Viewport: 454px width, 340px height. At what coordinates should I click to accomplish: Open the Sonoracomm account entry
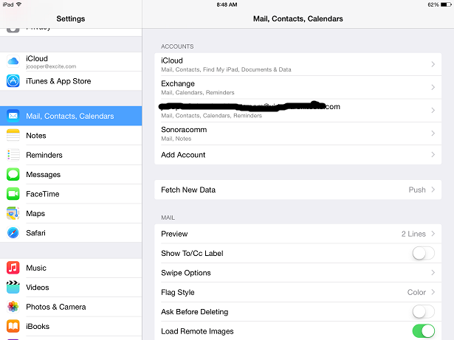point(298,133)
